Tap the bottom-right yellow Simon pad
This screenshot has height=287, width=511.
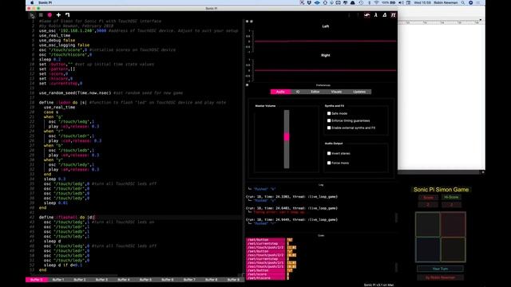pos(454,250)
